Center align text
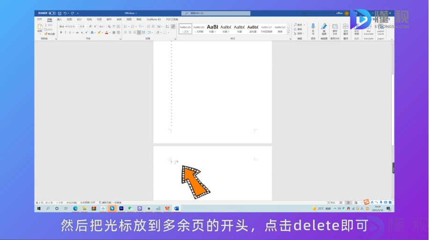 pyautogui.click(x=130, y=33)
